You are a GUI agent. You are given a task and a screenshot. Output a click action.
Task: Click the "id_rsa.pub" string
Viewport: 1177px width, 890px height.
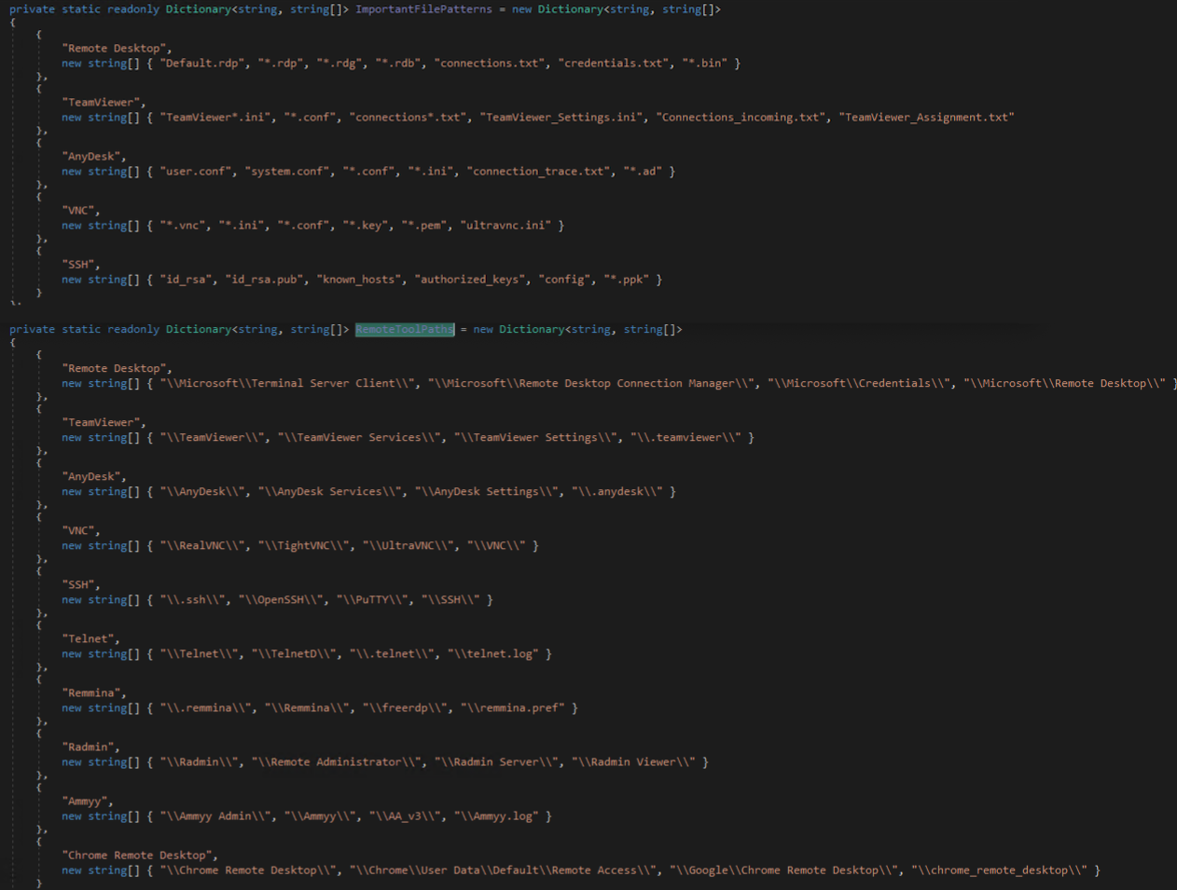[x=265, y=280]
